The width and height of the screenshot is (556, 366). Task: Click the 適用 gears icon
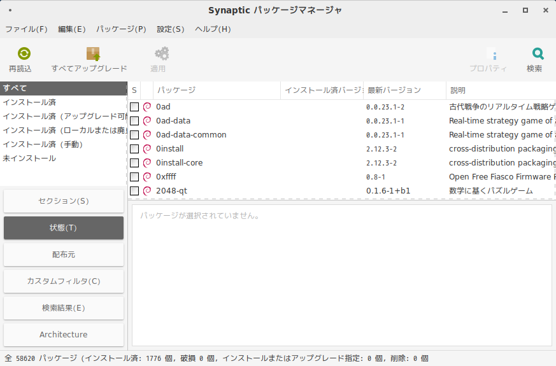[162, 53]
